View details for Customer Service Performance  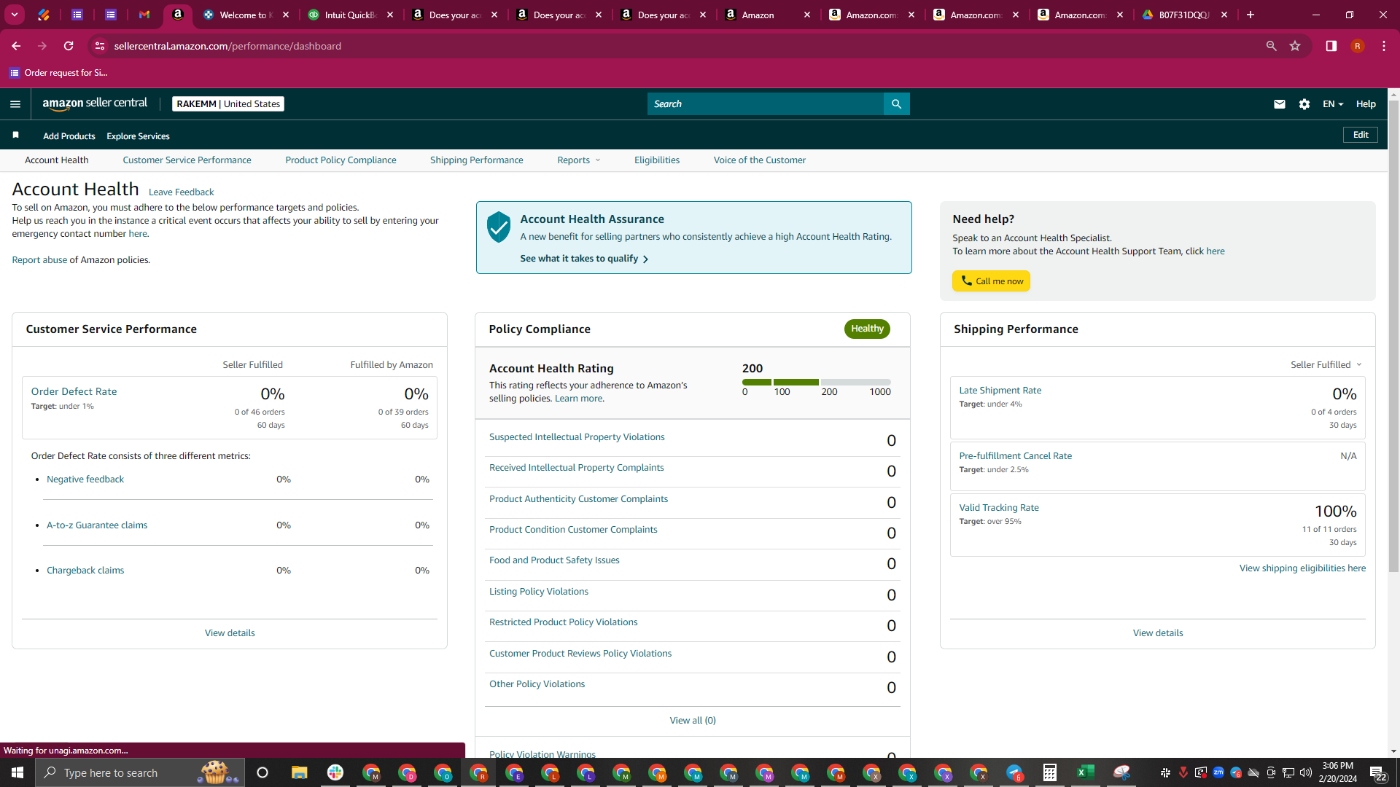[230, 633]
